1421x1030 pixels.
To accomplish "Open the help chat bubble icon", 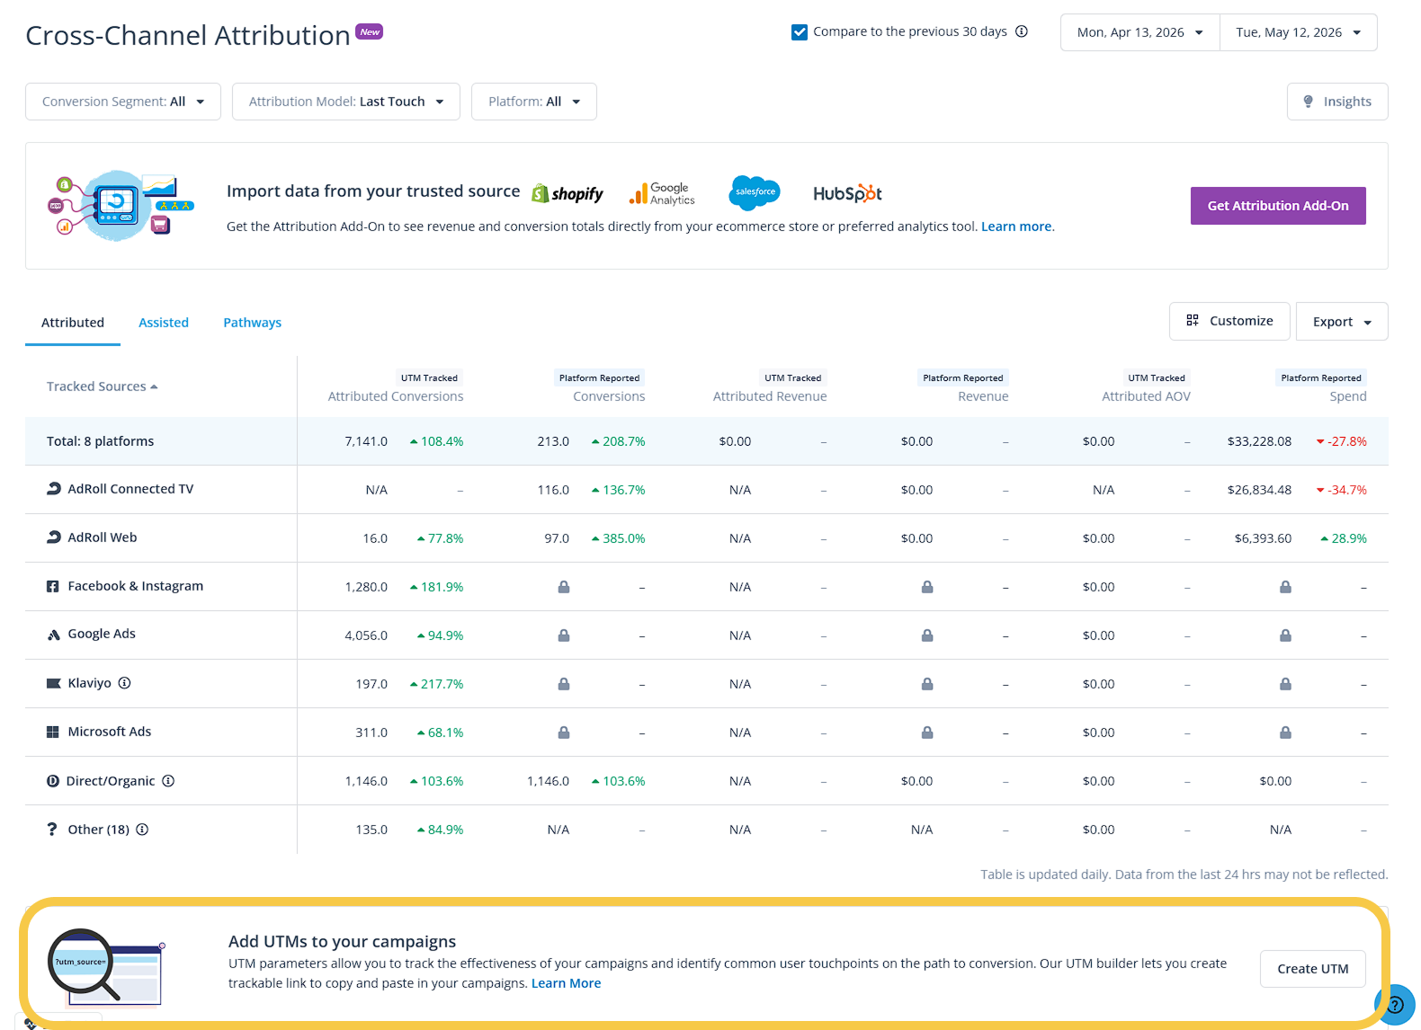I will pyautogui.click(x=1395, y=1005).
